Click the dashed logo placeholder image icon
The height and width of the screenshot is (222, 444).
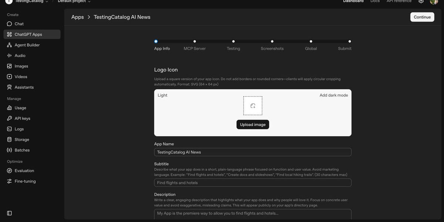pyautogui.click(x=253, y=106)
